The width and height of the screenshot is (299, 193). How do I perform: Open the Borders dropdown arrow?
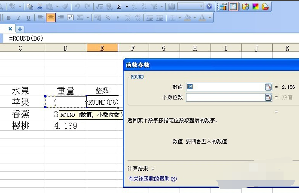[x=180, y=18]
